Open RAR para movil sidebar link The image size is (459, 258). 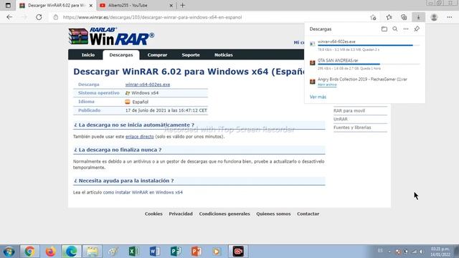point(349,111)
